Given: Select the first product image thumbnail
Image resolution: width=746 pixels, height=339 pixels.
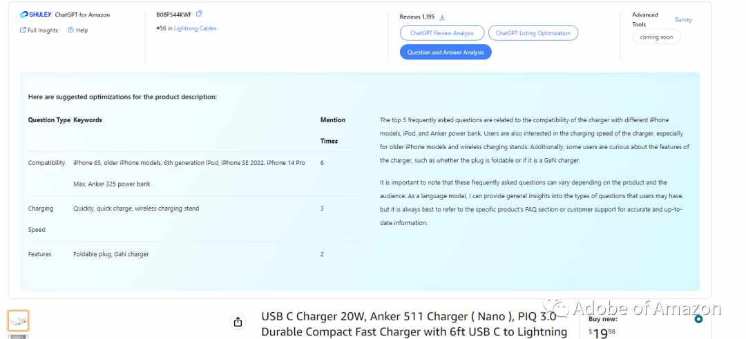Looking at the screenshot, I should coord(18,320).
